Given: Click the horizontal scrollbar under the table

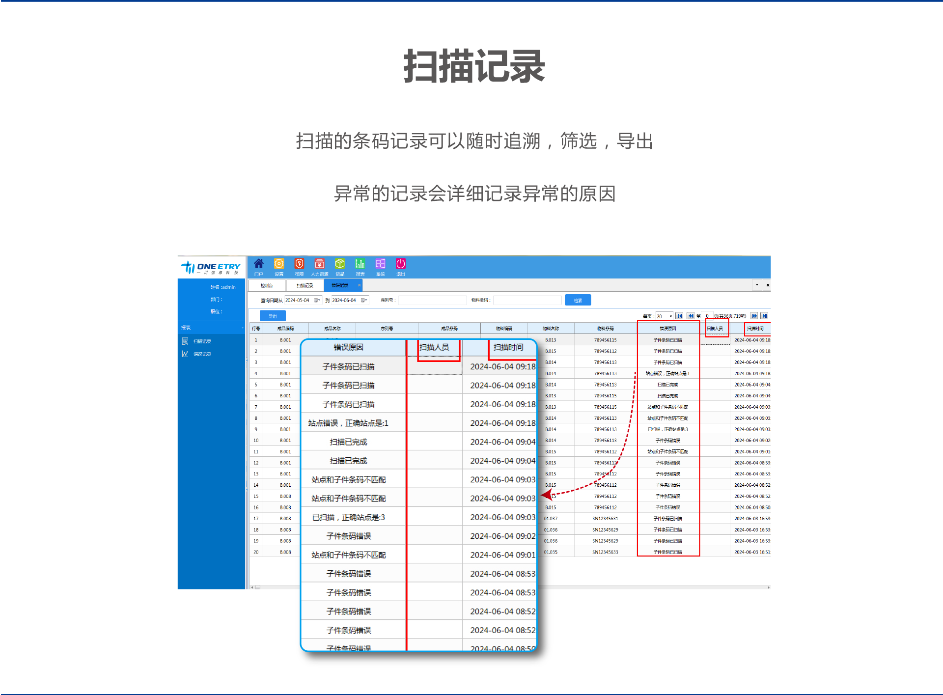Looking at the screenshot, I should tap(510, 587).
